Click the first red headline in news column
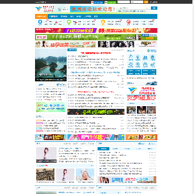Screen dimensions: 194x194 tap(96, 53)
